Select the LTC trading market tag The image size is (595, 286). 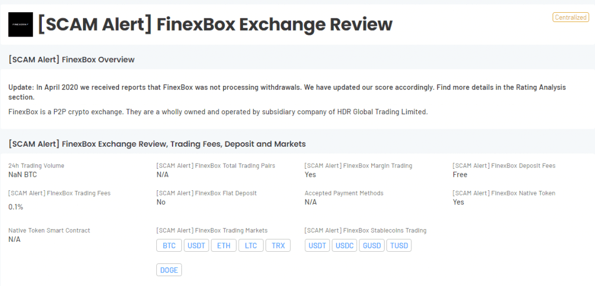click(251, 245)
